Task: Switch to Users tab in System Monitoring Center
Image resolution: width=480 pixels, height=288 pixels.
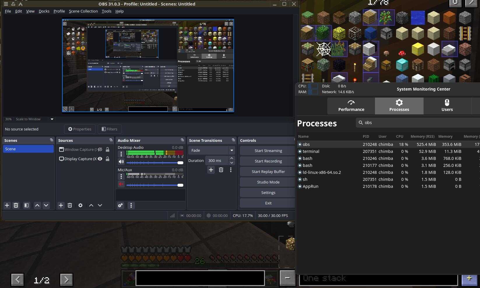Action: click(447, 106)
